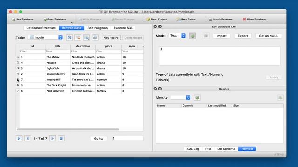Select the cell 'Pans Labyrinth'
The width and height of the screenshot is (298, 167).
pos(58,91)
